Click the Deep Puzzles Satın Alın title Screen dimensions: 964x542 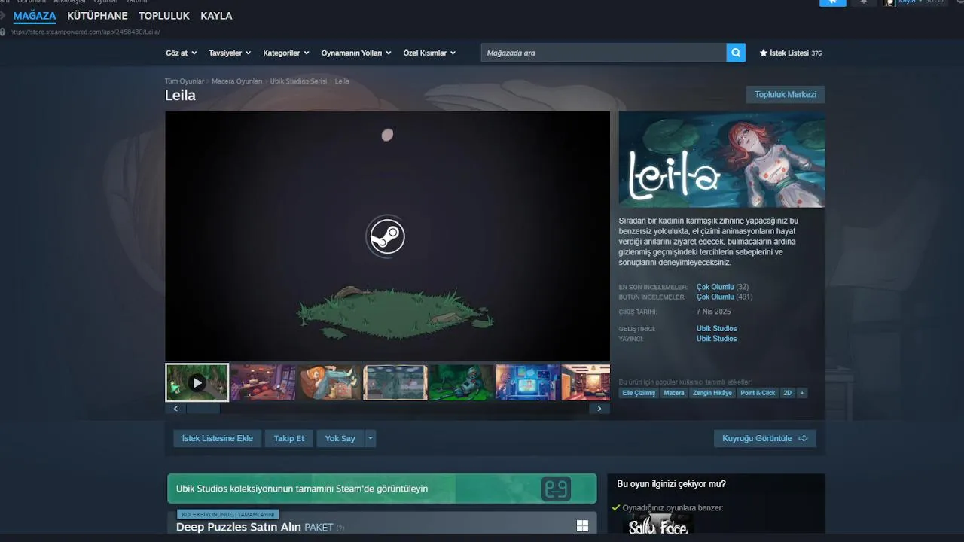tap(239, 527)
